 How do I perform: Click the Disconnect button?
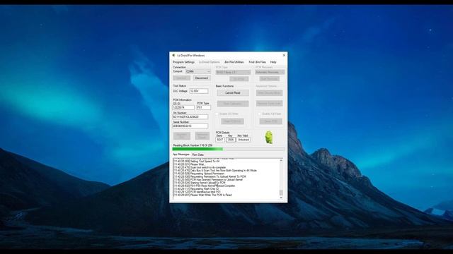[x=201, y=78]
